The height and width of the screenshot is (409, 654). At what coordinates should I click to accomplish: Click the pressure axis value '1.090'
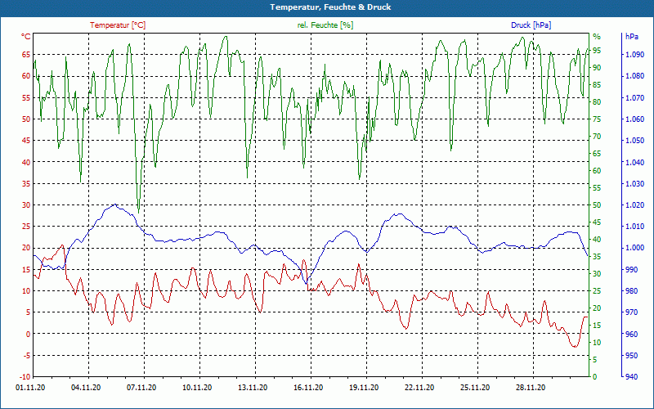635,54
